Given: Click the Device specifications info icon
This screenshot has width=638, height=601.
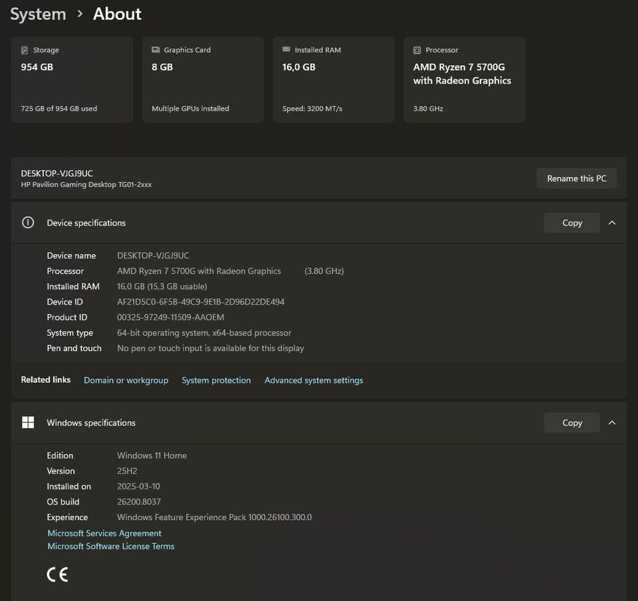Looking at the screenshot, I should [28, 223].
